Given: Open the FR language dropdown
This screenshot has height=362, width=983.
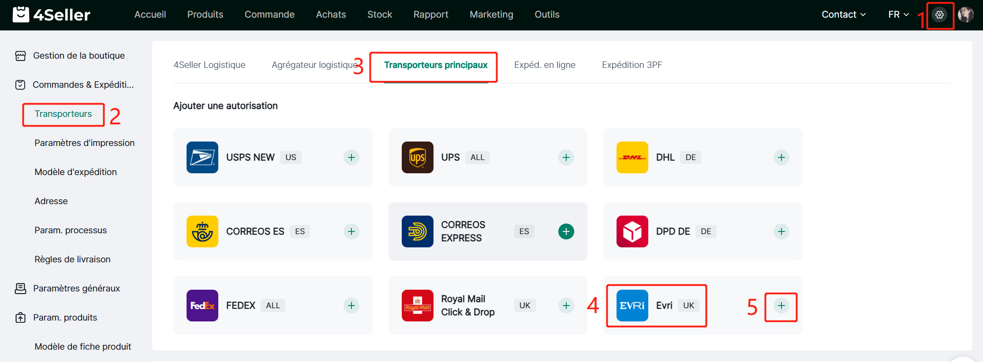Looking at the screenshot, I should [899, 15].
